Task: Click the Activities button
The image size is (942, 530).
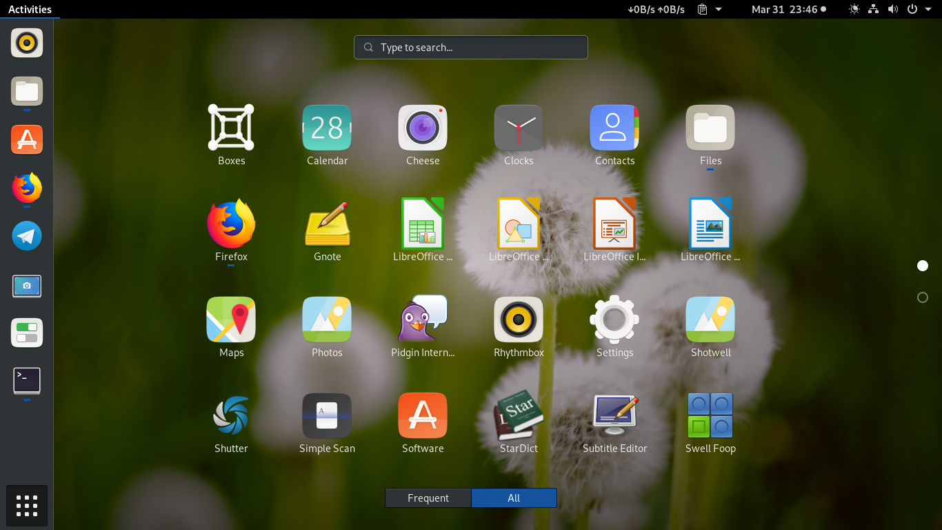Action: click(30, 9)
